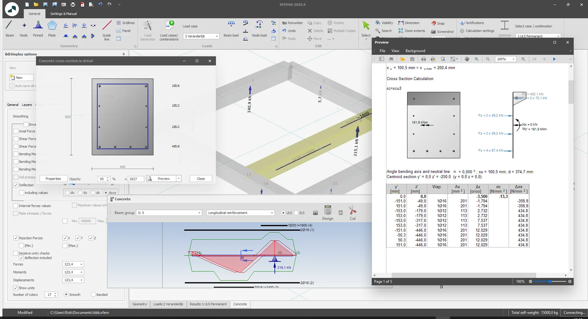
Task: Select the Plate tool
Action: pos(52,29)
